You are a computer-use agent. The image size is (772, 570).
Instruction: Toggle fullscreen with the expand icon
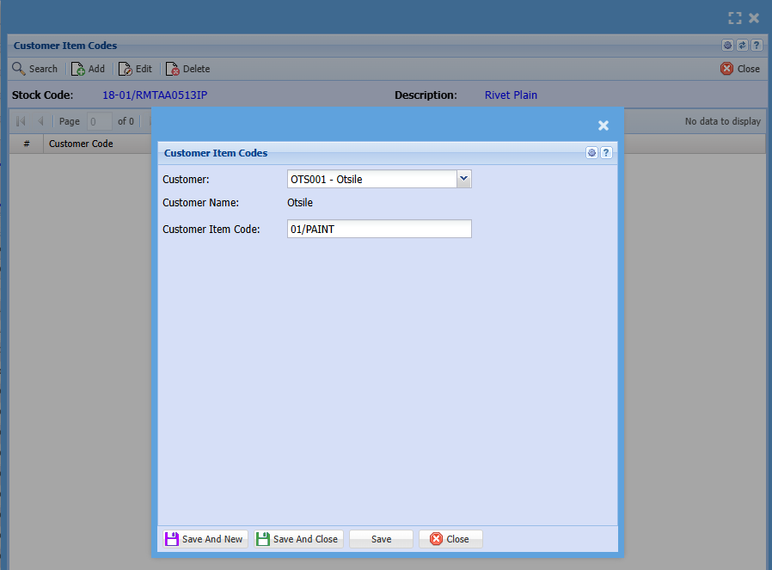pyautogui.click(x=734, y=18)
